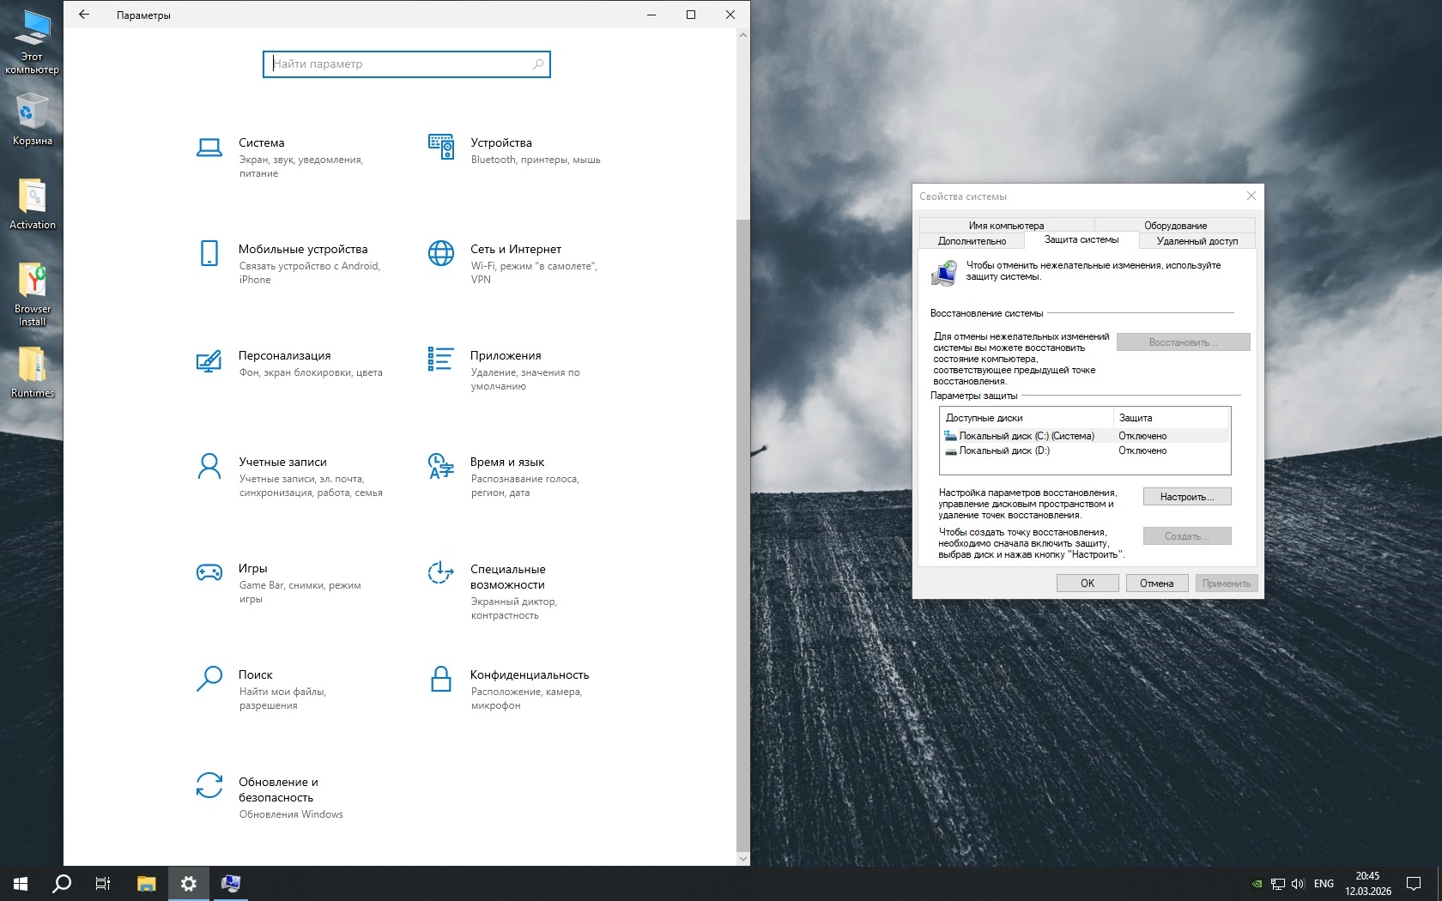
Task: Open Сеть и Интернет globe icon
Action: point(441,253)
